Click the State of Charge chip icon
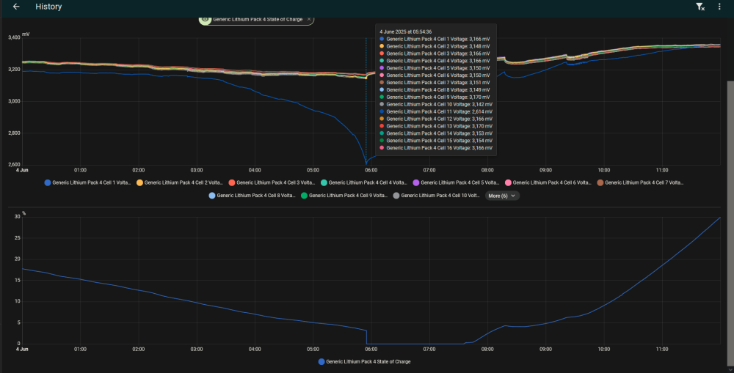This screenshot has width=734, height=373. click(205, 19)
